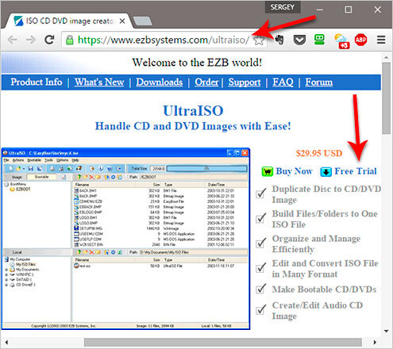The image size is (393, 349).
Task: Click the Buy Now link
Action: pos(294,171)
